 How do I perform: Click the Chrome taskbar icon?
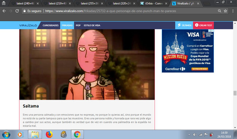pos(77,135)
